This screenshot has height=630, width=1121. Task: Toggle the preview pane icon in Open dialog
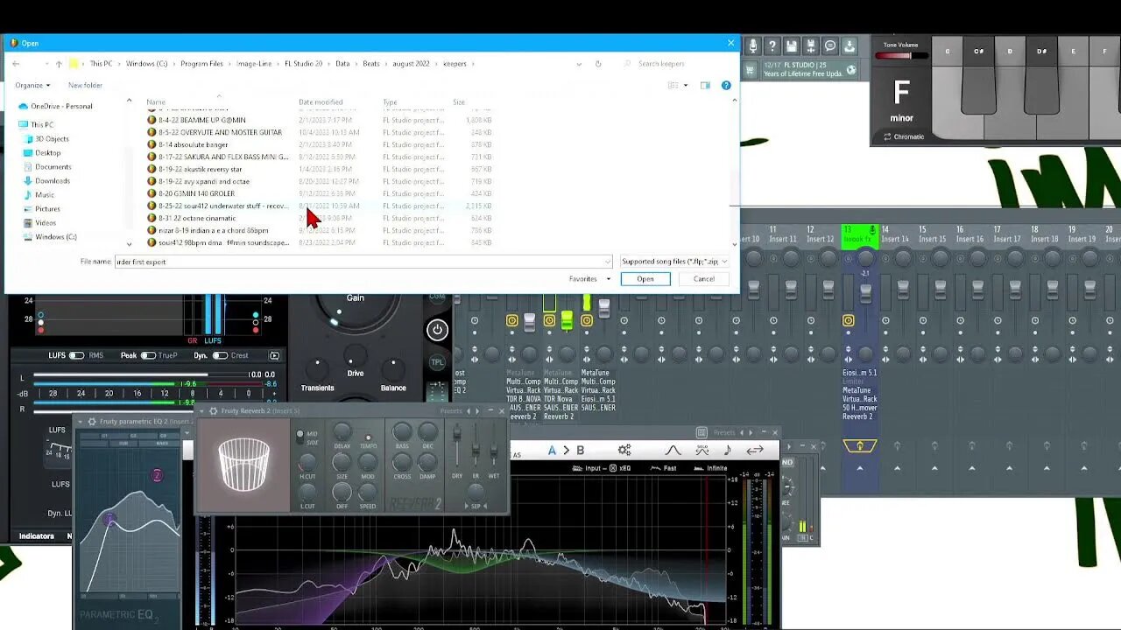pos(705,86)
